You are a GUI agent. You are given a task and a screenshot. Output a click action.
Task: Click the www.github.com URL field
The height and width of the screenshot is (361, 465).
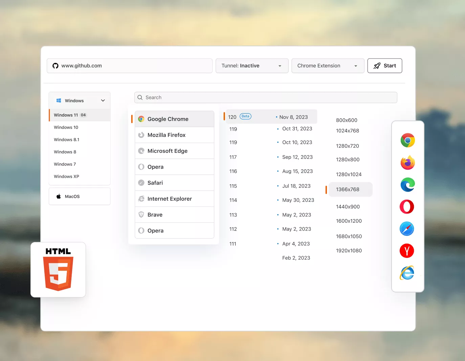[130, 66]
